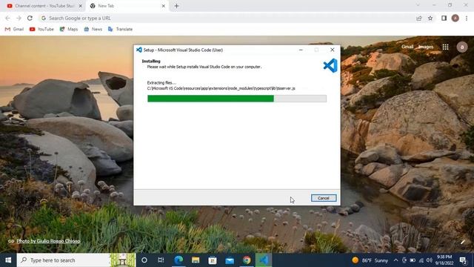Select VS Code setup taskbar icon
The image size is (474, 267).
[264, 260]
